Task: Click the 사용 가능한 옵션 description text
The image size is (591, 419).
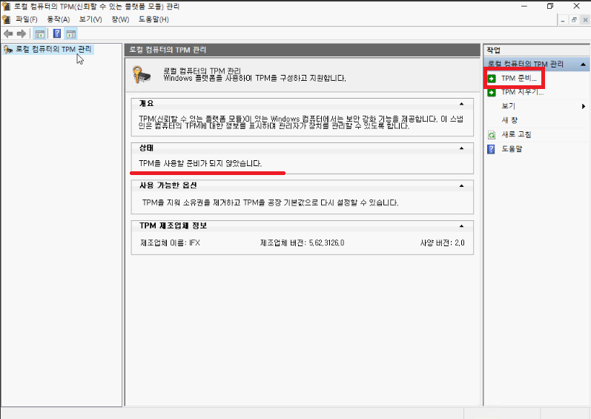Action: [x=270, y=202]
